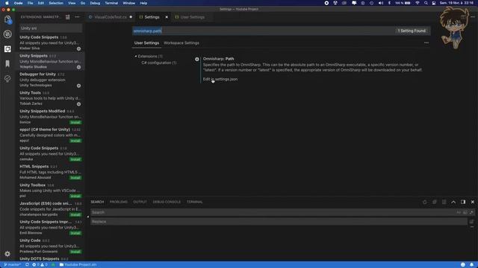Click the gear icon beside Omnisharp: Path setting
This screenshot has width=478, height=268.
click(x=197, y=60)
